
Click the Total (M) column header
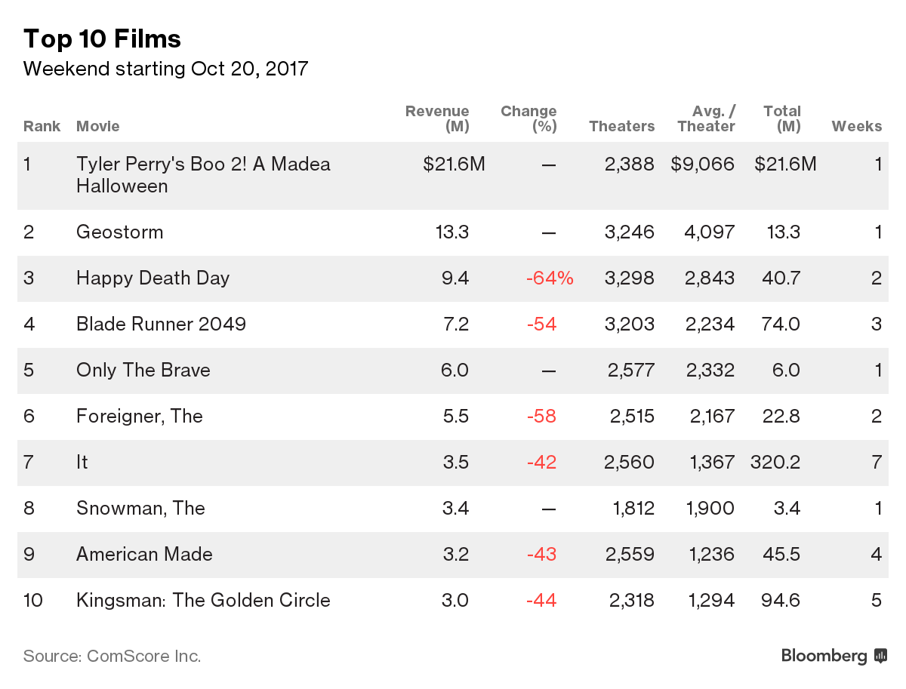(782, 118)
